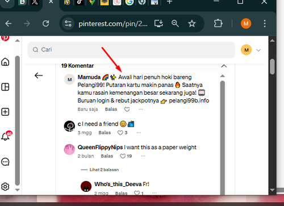Click the comments list scroll-up arrow

[x=223, y=76]
